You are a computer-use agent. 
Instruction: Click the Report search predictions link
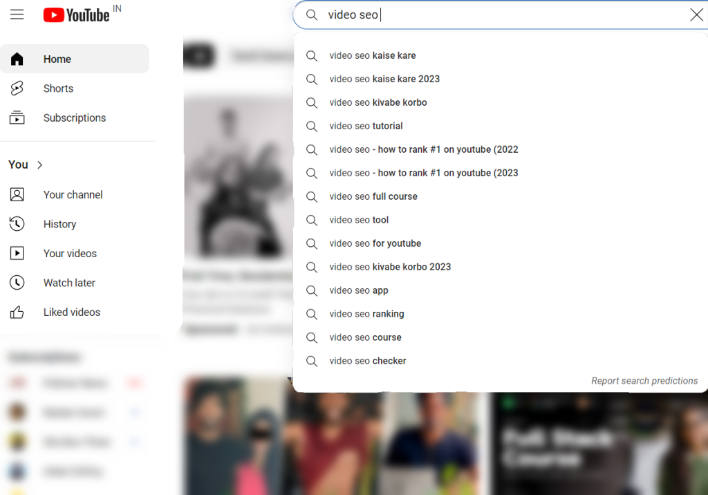[x=644, y=380]
